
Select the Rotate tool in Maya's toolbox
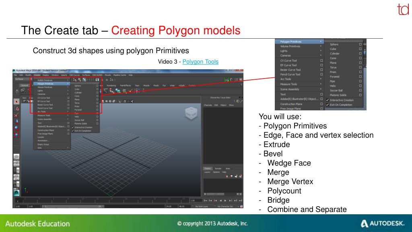pos(16,128)
